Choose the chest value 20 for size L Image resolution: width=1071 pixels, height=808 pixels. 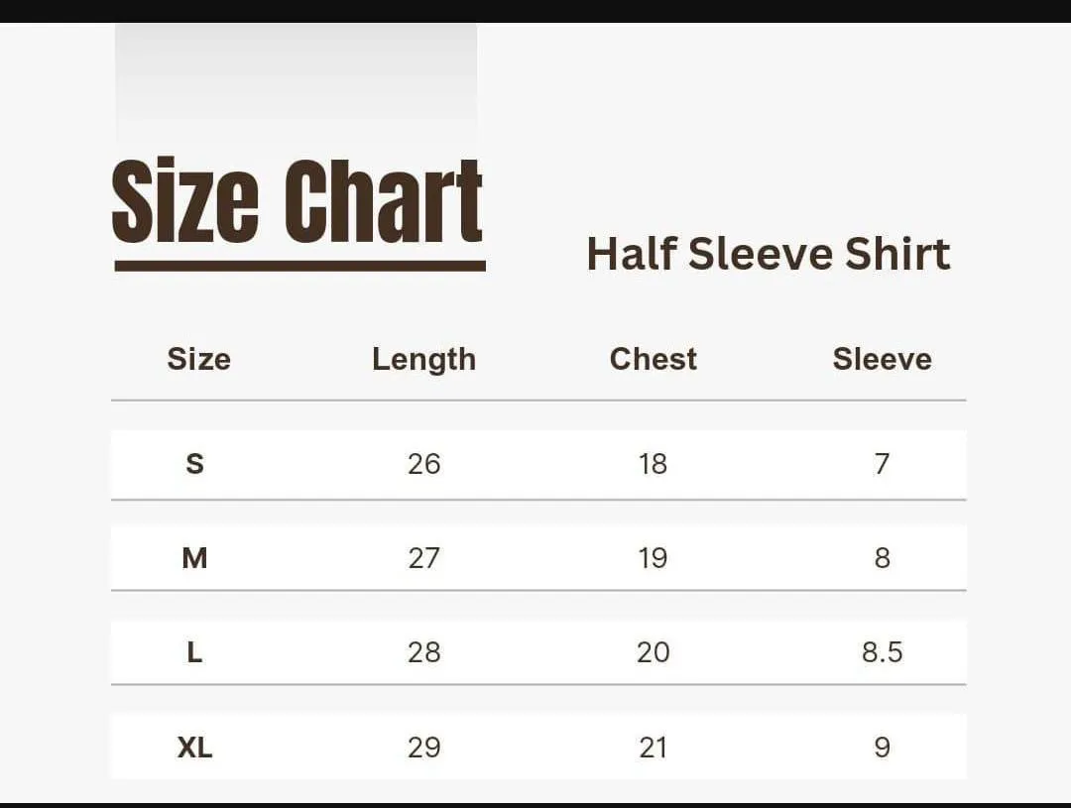pos(653,652)
